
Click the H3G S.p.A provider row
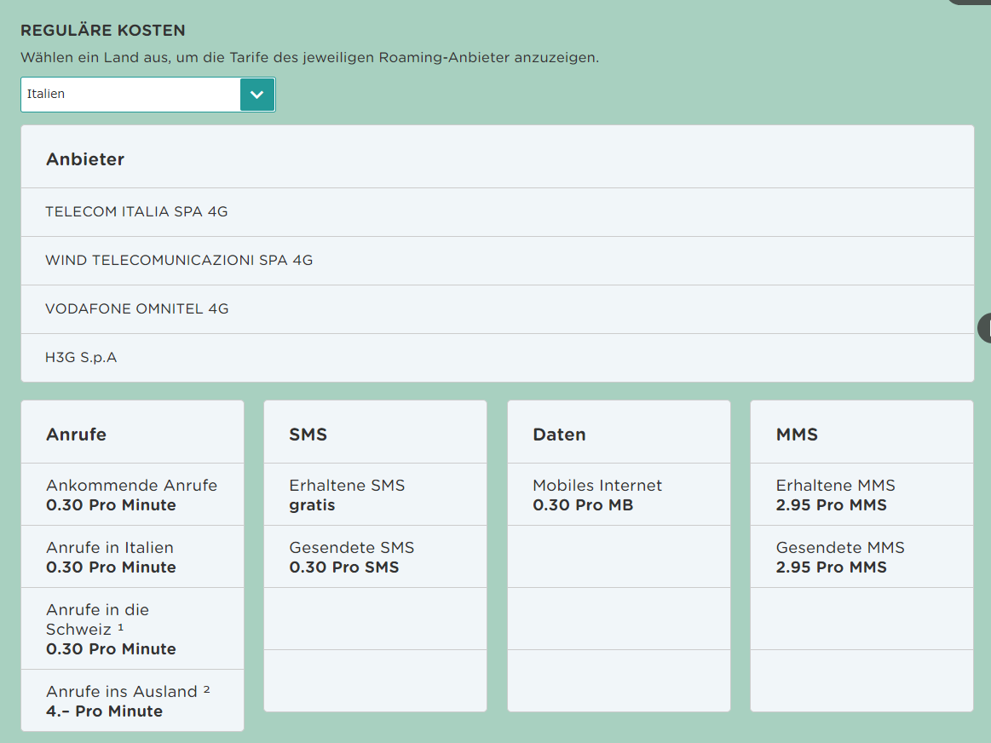81,357
